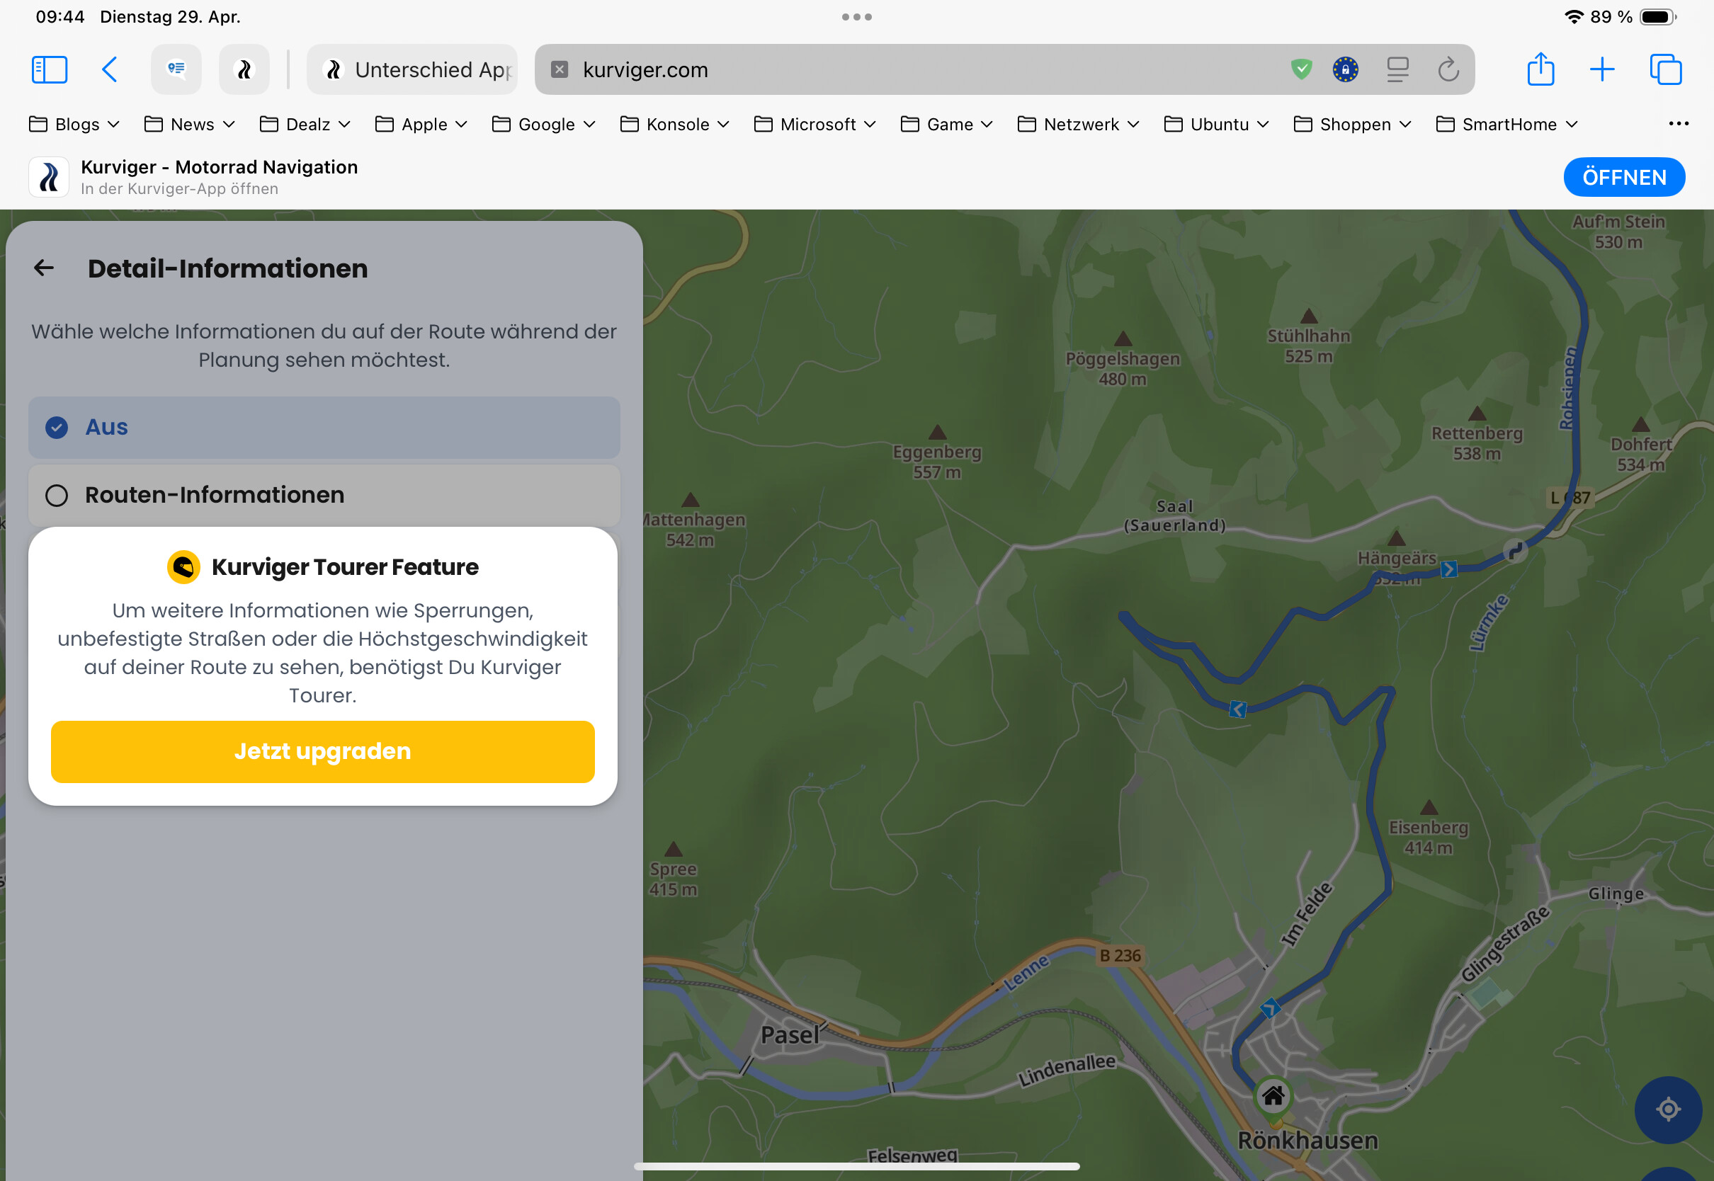The width and height of the screenshot is (1714, 1181).
Task: Click the 'Kurviger - Motorrad Navigation' banner title
Action: coord(219,167)
